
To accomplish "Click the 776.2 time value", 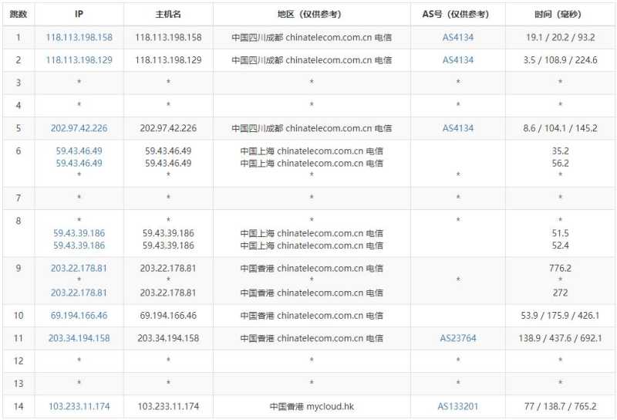I will 561,269.
